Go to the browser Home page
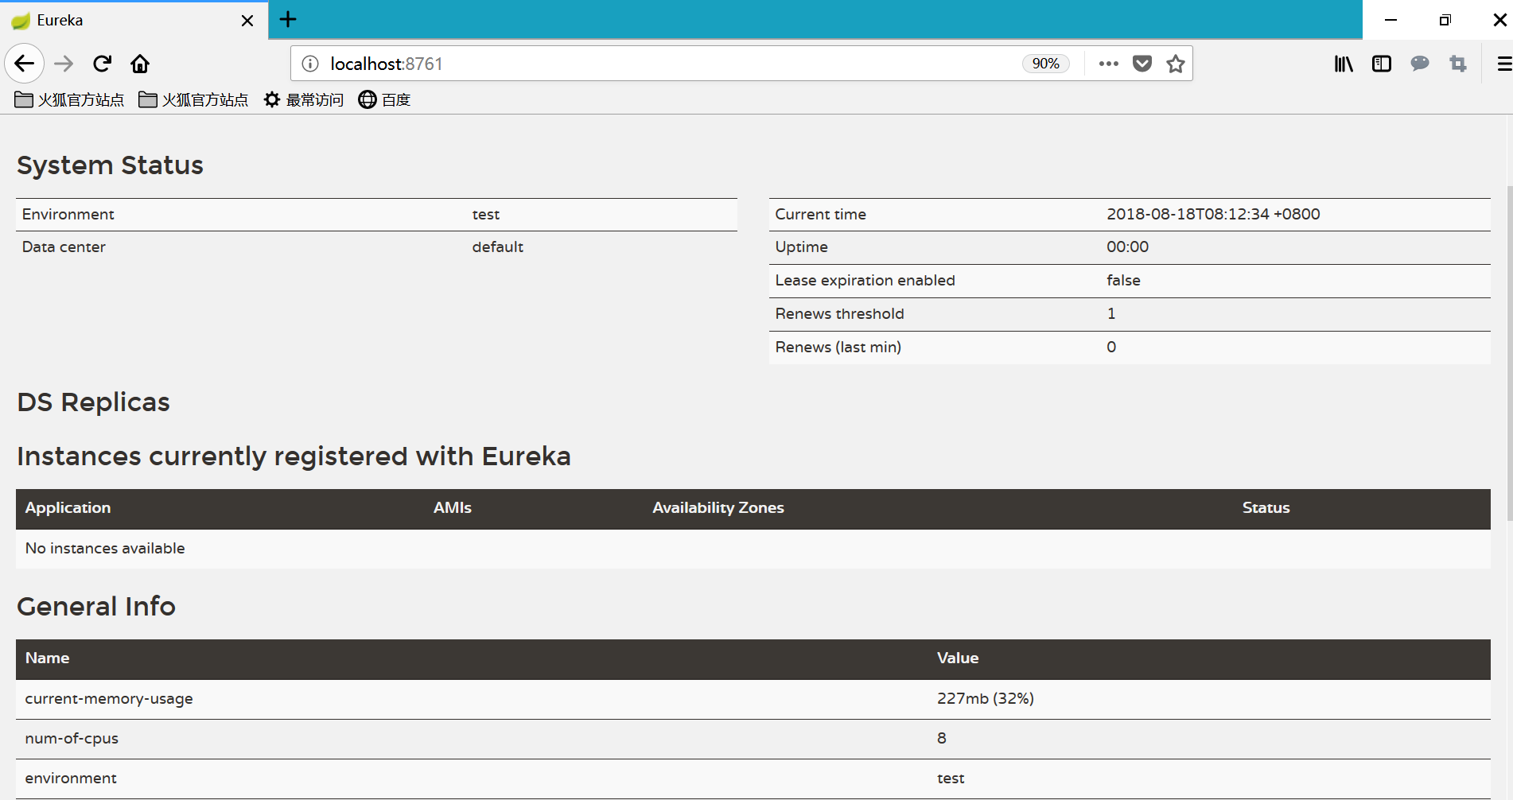This screenshot has height=800, width=1513. pyautogui.click(x=140, y=64)
